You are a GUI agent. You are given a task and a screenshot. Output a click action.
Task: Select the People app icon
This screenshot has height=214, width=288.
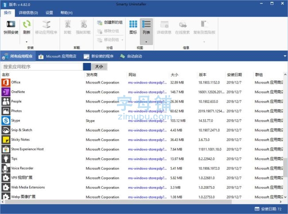(x=6, y=102)
